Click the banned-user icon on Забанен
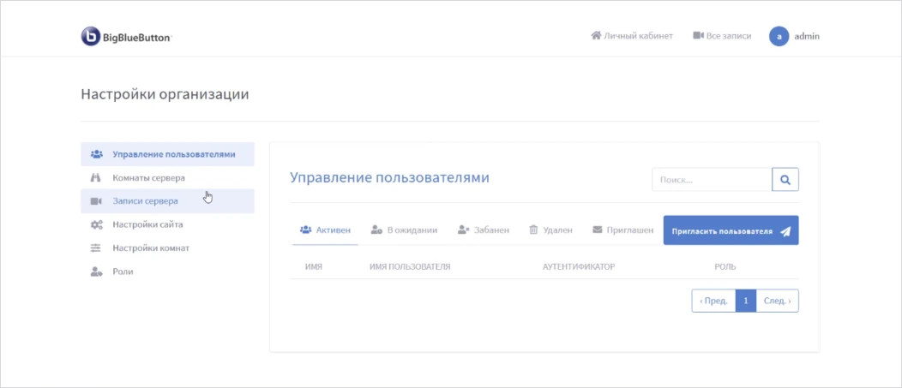Viewport: 902px width, 388px height. coord(464,230)
